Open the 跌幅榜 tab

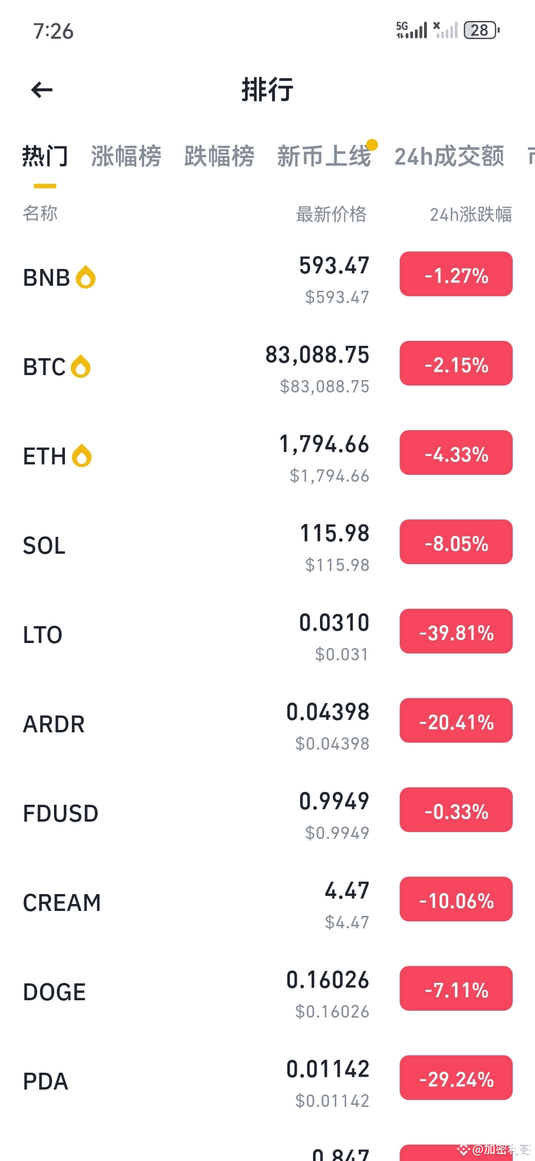pyautogui.click(x=219, y=156)
